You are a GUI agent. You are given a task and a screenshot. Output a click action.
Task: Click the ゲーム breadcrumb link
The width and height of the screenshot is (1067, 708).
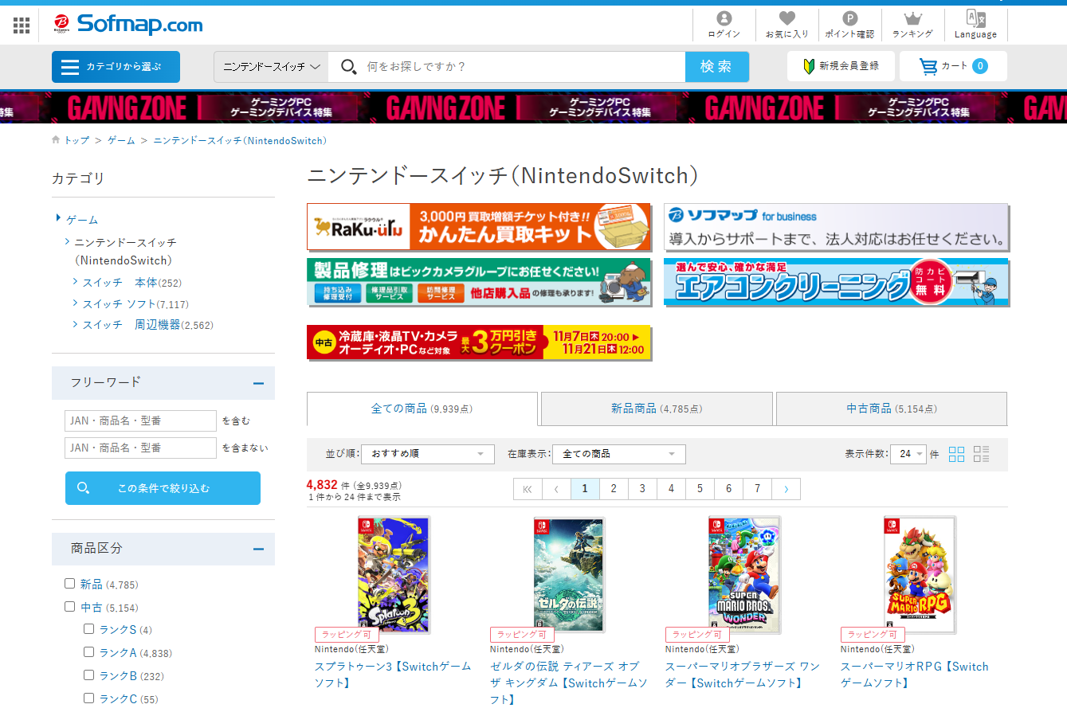121,140
